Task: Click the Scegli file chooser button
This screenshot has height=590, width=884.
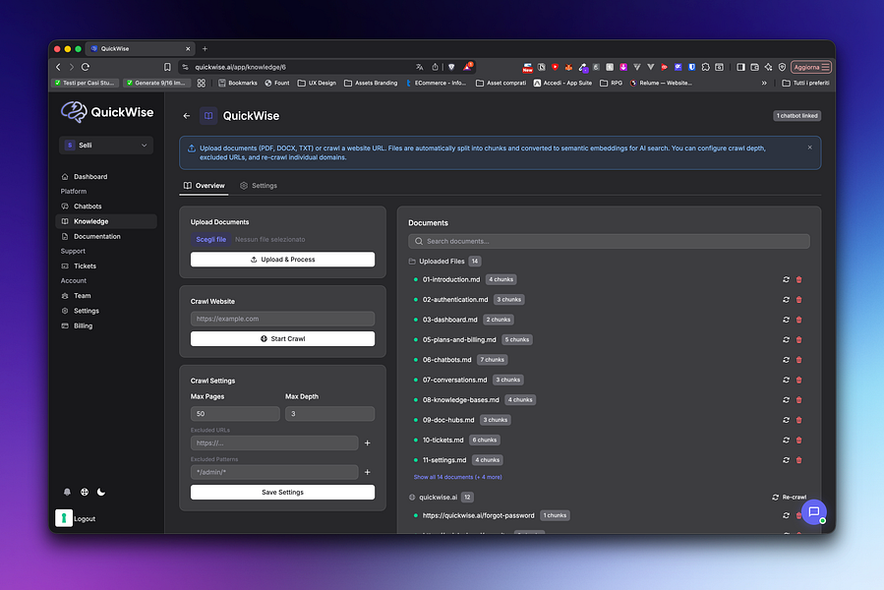Action: (x=210, y=239)
